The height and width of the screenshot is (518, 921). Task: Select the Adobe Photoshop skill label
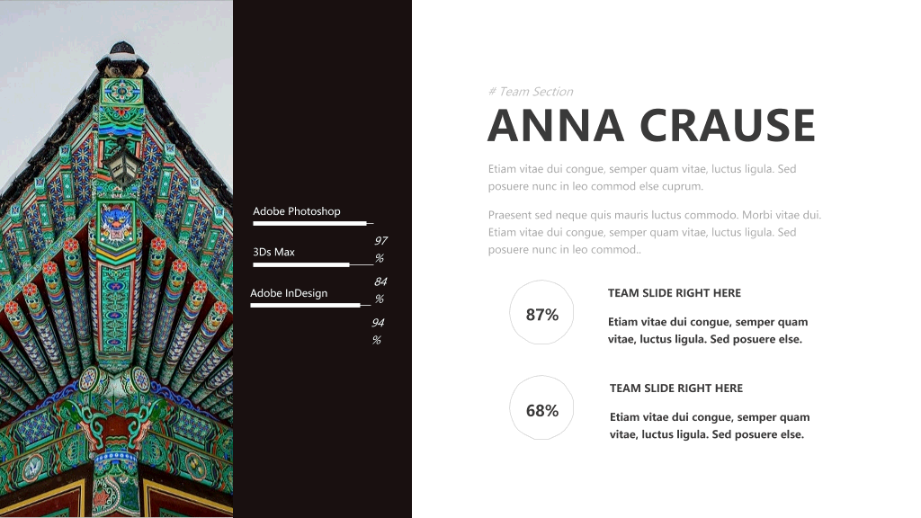(x=297, y=210)
